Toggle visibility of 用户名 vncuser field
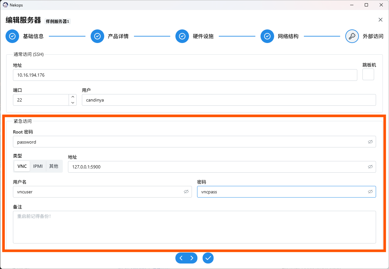 pos(186,192)
